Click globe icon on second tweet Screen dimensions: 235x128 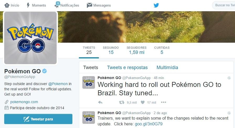[x=229, y=113]
